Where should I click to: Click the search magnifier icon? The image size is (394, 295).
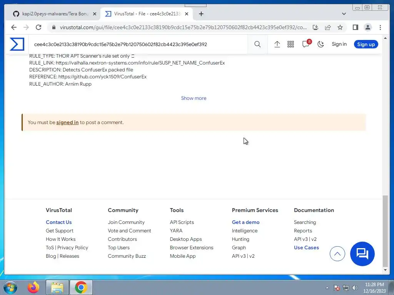(x=257, y=45)
